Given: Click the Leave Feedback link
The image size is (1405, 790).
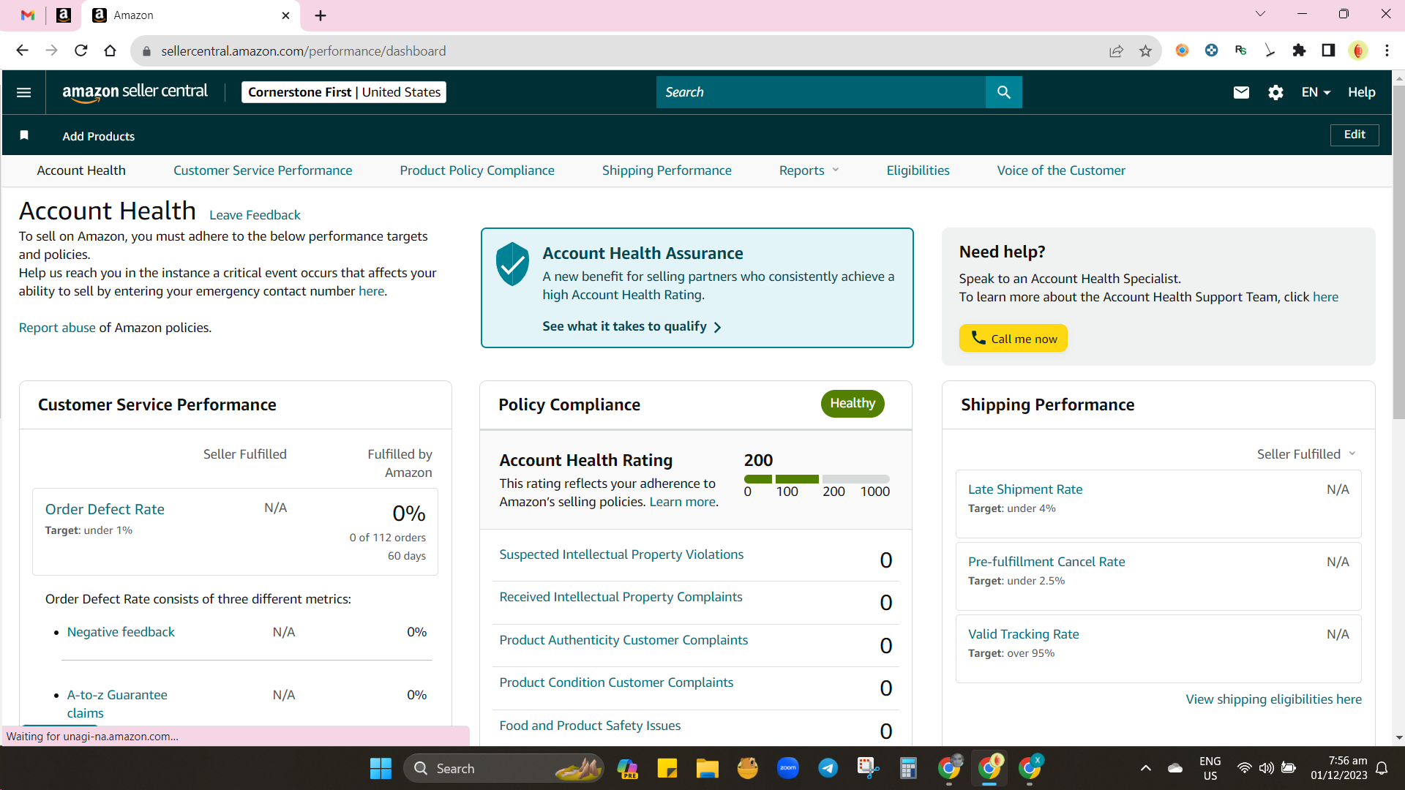Looking at the screenshot, I should [255, 215].
